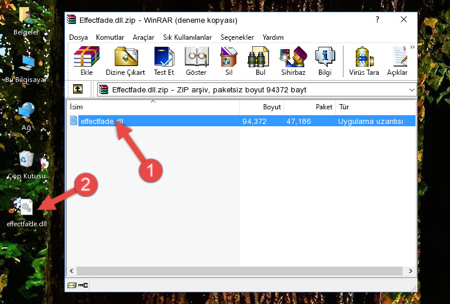Click the Uygulama uzantısı type cell
450x304 pixels.
pyautogui.click(x=370, y=122)
